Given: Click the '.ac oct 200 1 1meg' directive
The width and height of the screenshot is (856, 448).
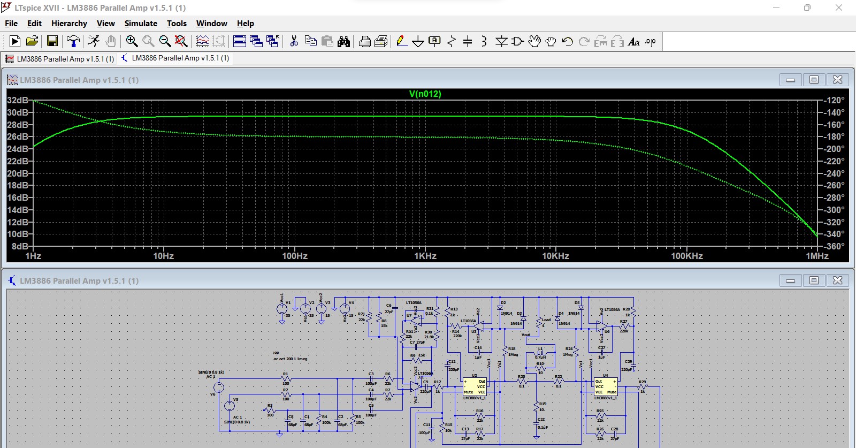Looking at the screenshot, I should pos(290,359).
